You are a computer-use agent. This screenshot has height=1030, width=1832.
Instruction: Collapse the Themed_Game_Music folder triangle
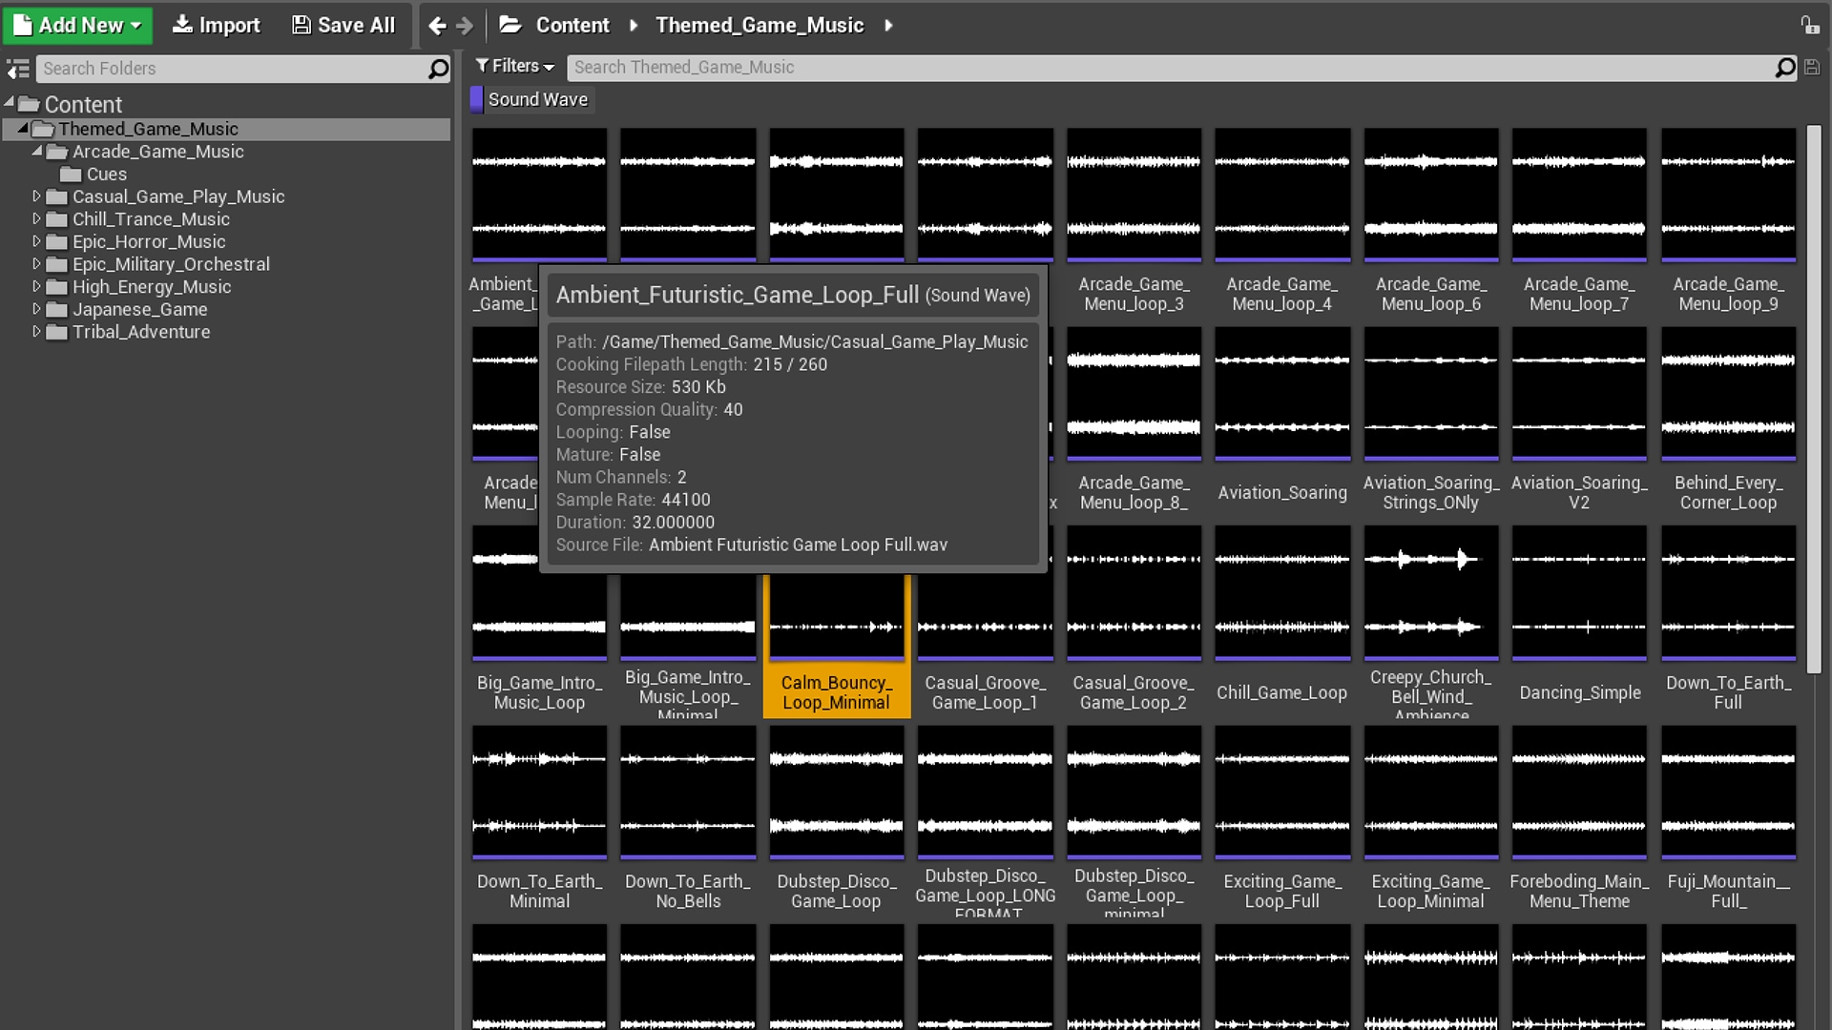pyautogui.click(x=23, y=127)
